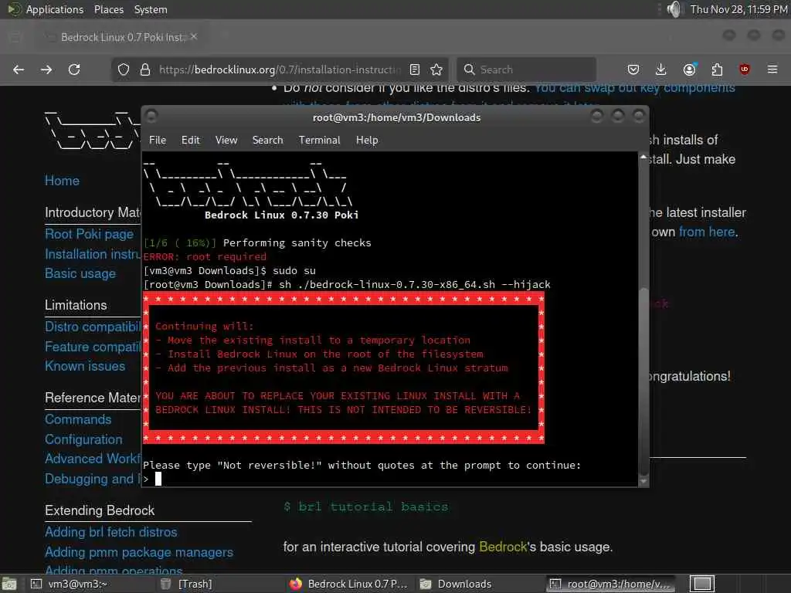Click the volume speaker icon
The height and width of the screenshot is (593, 791).
674,9
